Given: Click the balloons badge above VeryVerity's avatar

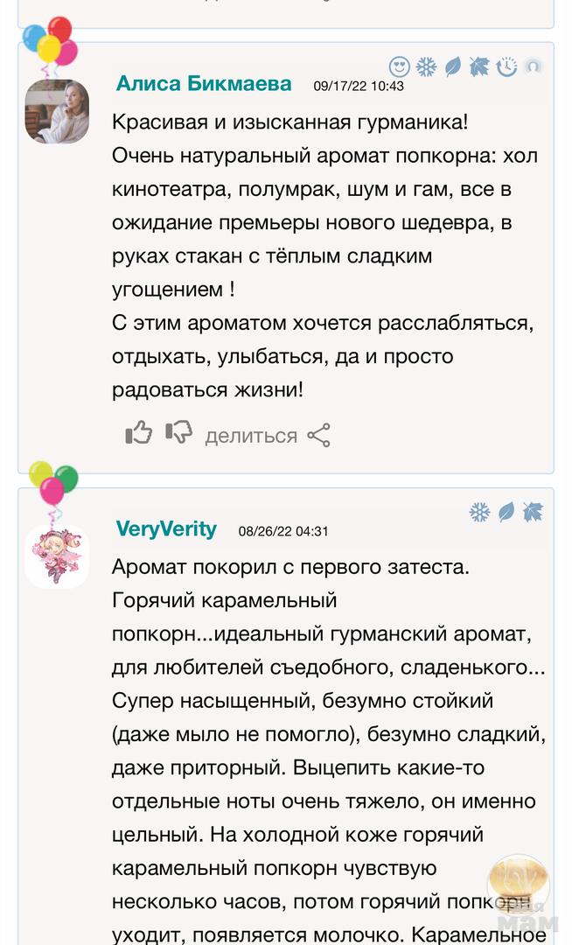Looking at the screenshot, I should (x=52, y=486).
